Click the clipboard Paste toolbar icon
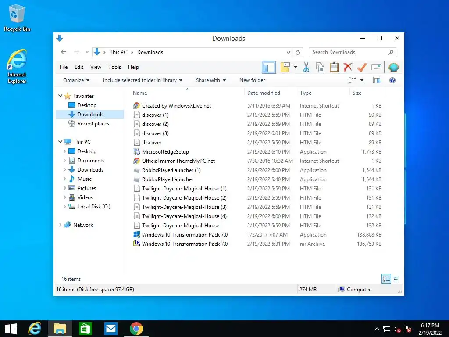Screen dimensions: 449x337 tap(334, 67)
